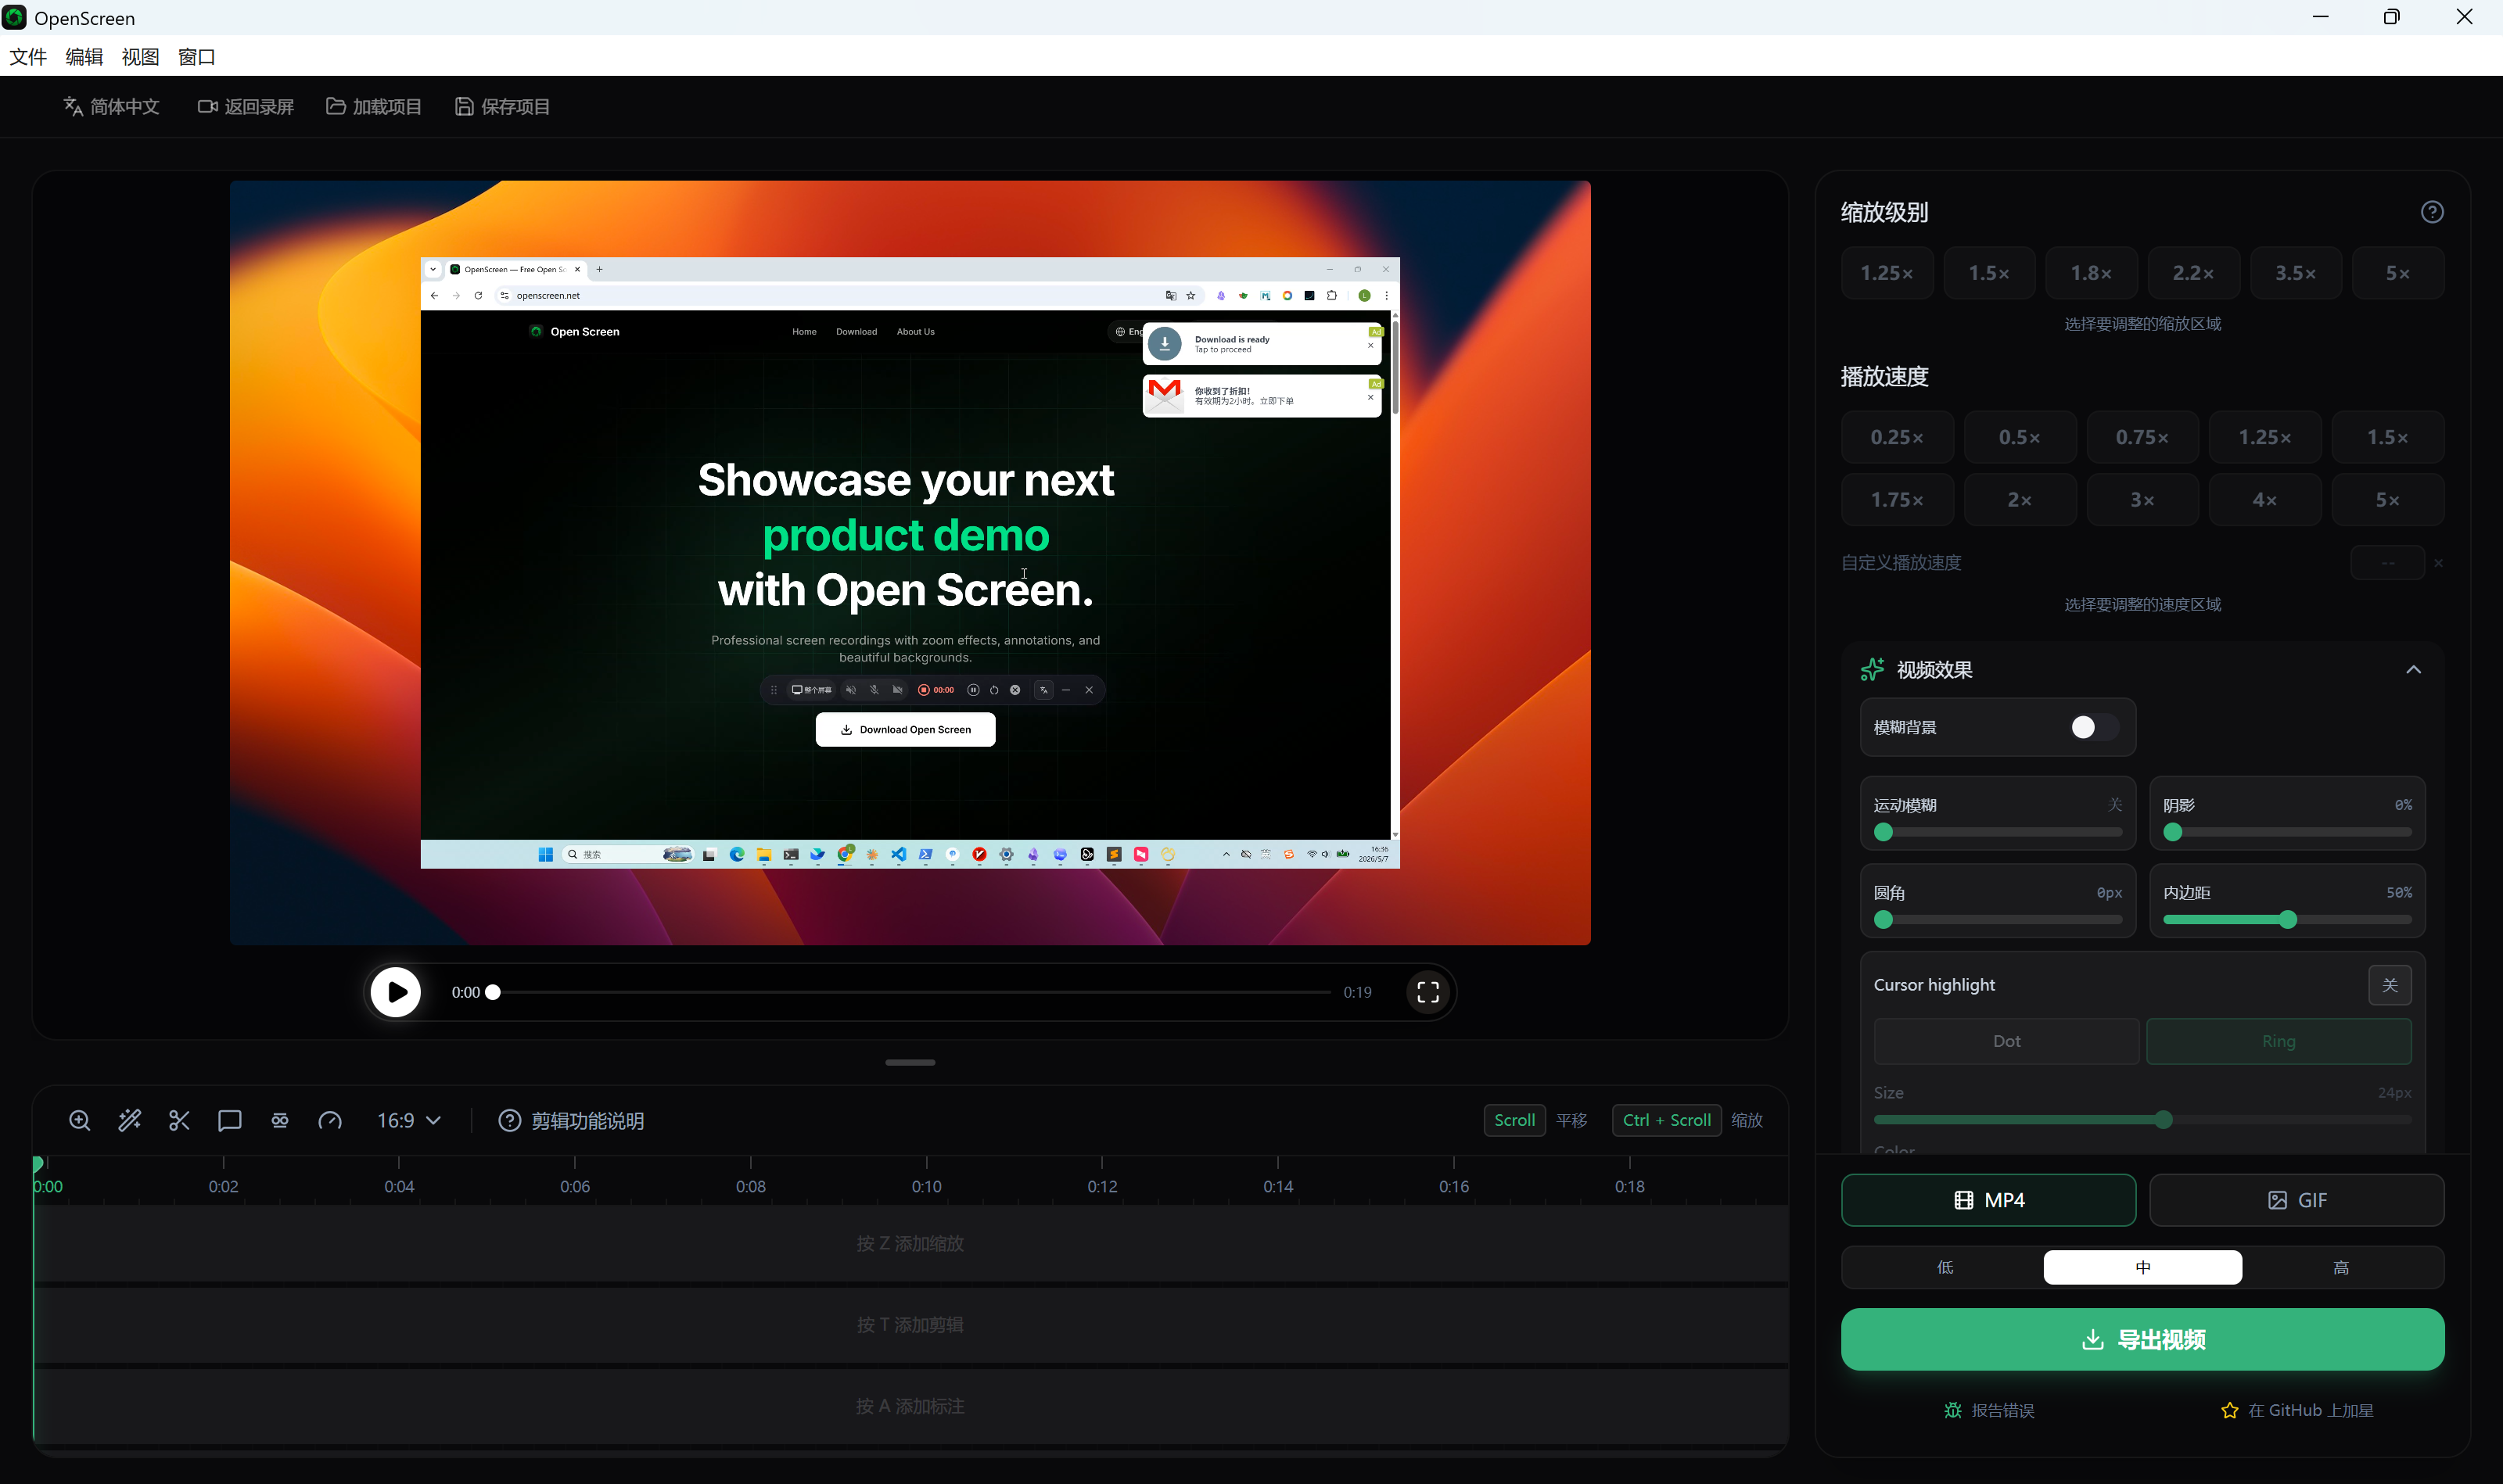Viewport: 2503px width, 1484px height.
Task: Select MP4 export format
Action: click(1988, 1200)
